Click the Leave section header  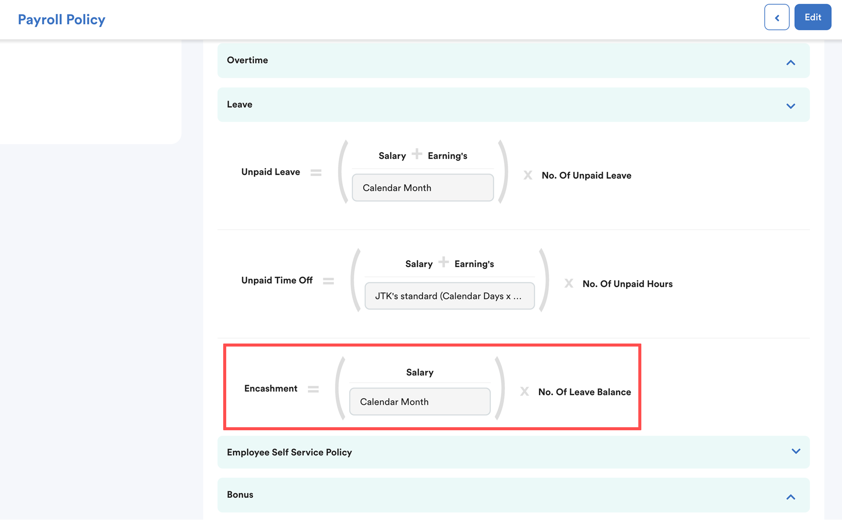pyautogui.click(x=239, y=105)
